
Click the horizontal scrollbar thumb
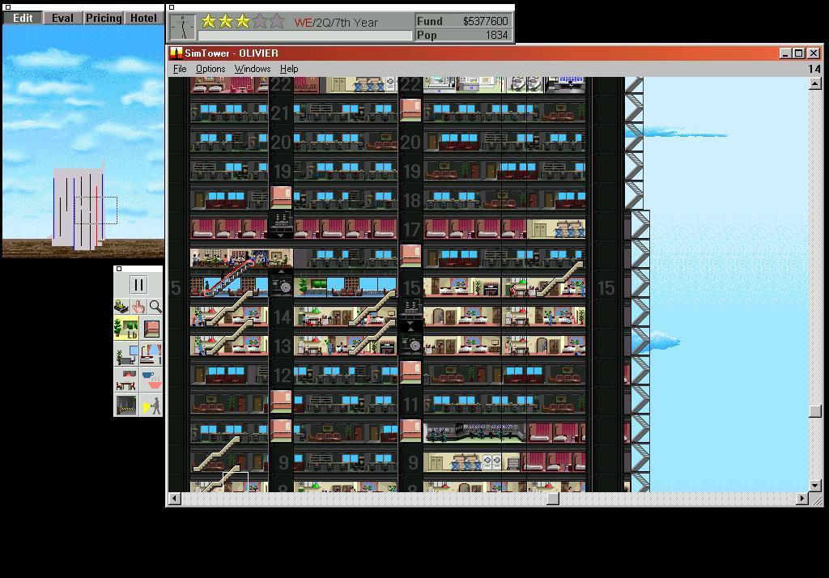tap(553, 498)
